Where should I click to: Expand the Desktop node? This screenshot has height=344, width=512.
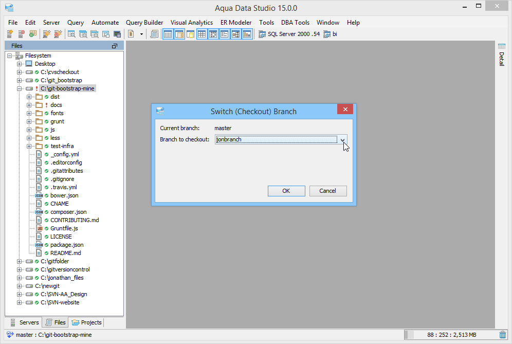tap(19, 64)
